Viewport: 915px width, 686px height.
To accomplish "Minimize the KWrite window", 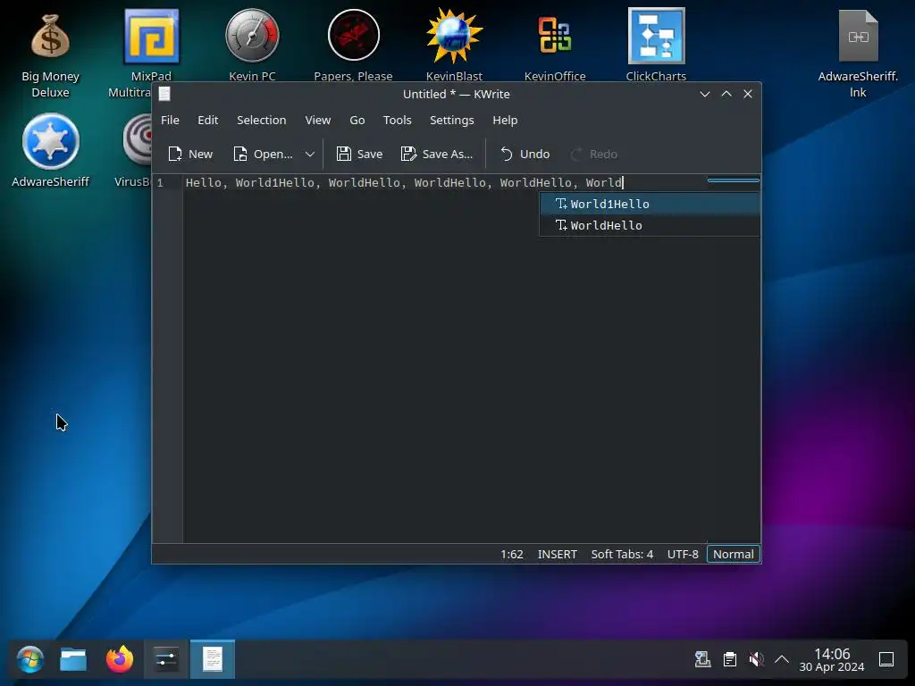I will (x=705, y=94).
